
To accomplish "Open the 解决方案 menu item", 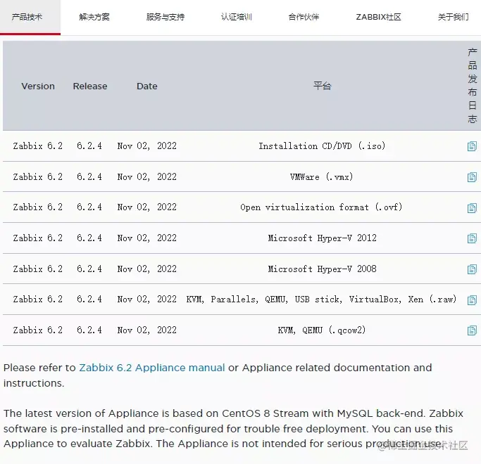I will 94,17.
